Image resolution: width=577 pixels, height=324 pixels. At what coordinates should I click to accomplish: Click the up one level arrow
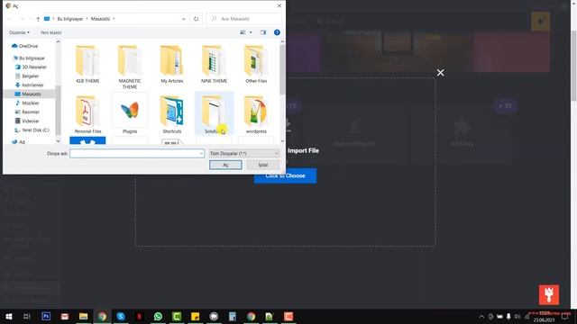(38, 19)
